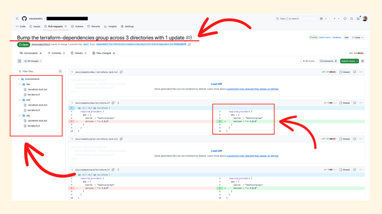Screen dimensions: 382x214
Task: Open the Code dropdown button
Action: point(357,37)
